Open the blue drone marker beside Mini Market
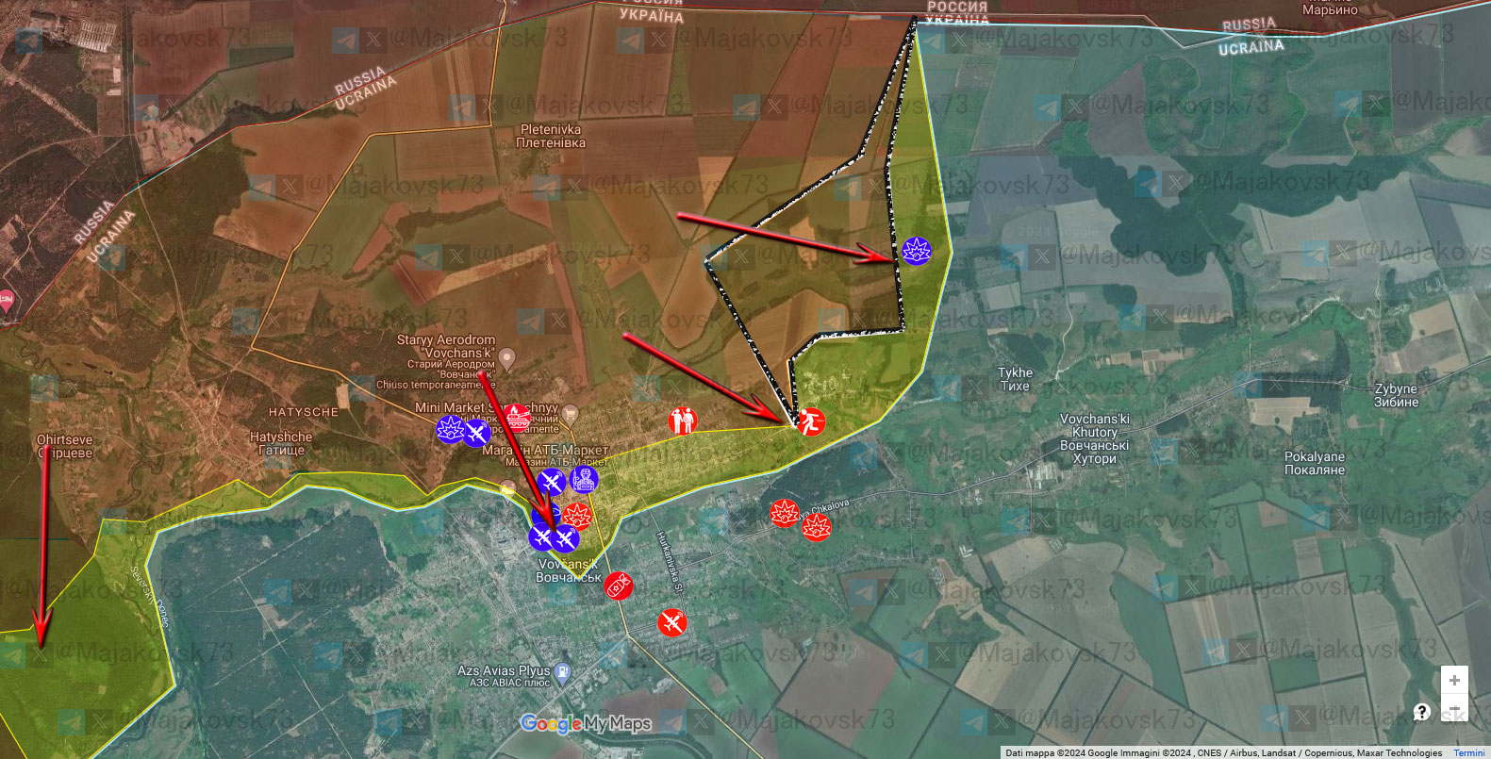1491x759 pixels. coord(476,434)
